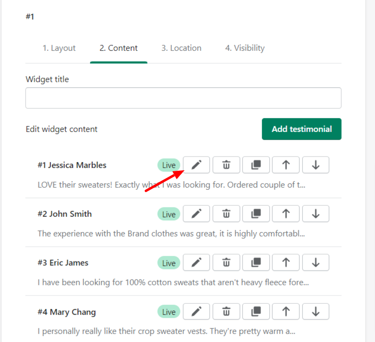Screen dimensions: 375x342
Task: Toggle Live status for Jessica Marbles
Action: (169, 165)
